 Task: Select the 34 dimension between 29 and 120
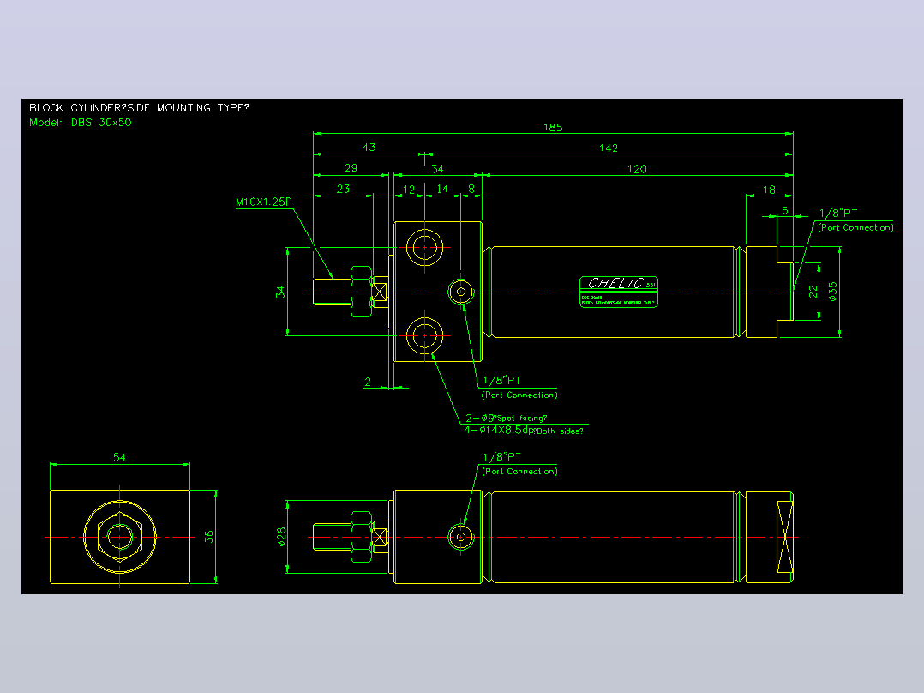point(437,169)
